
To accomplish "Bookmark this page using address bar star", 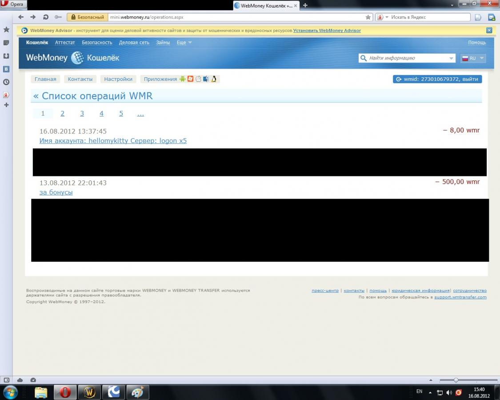I will point(368,17).
